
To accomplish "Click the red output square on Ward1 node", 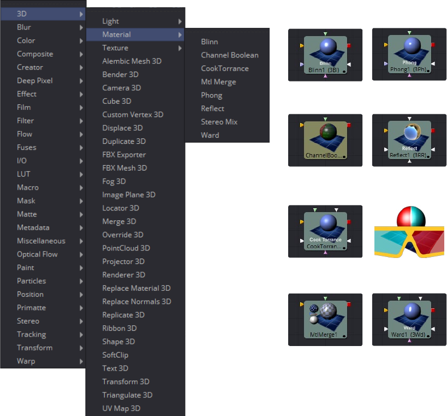I will point(433,310).
